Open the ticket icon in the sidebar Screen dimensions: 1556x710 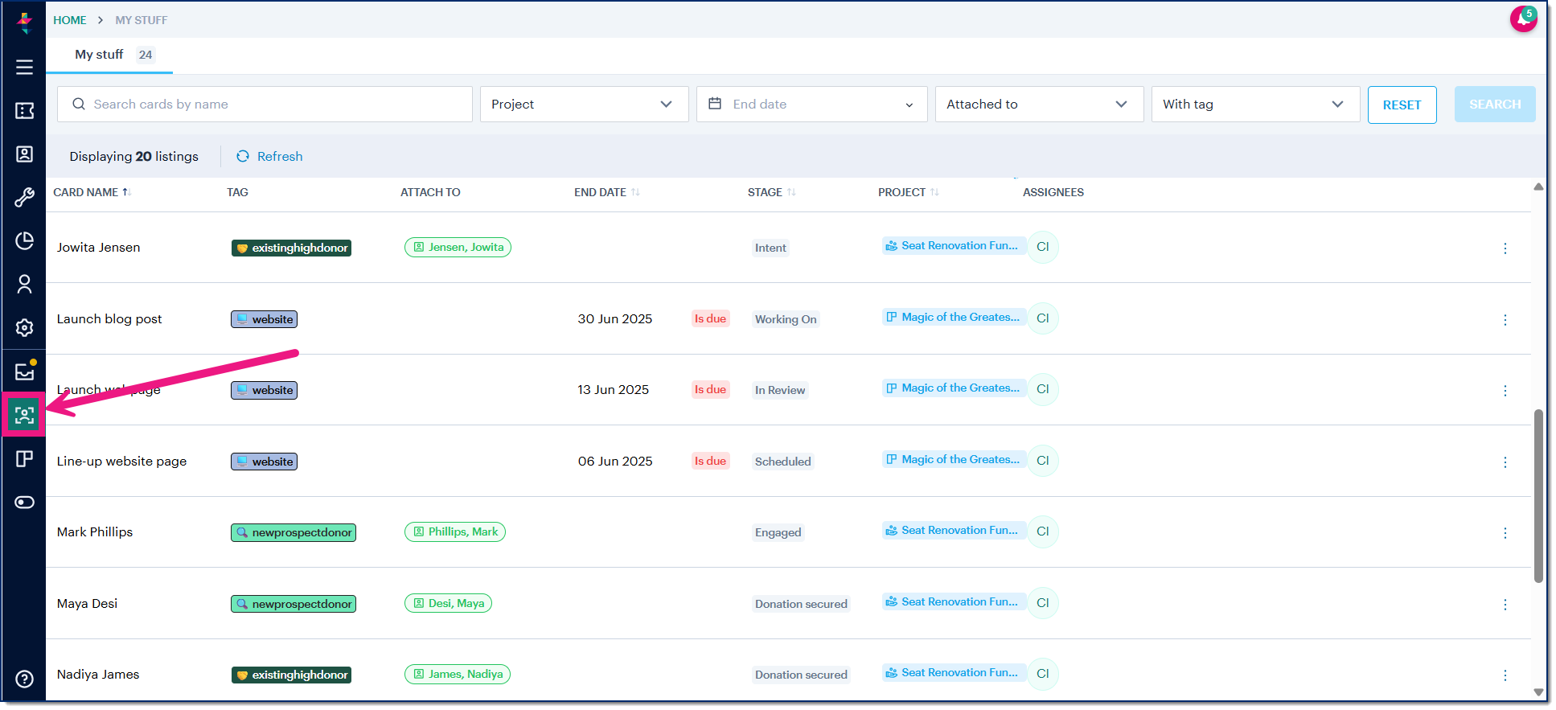click(24, 111)
